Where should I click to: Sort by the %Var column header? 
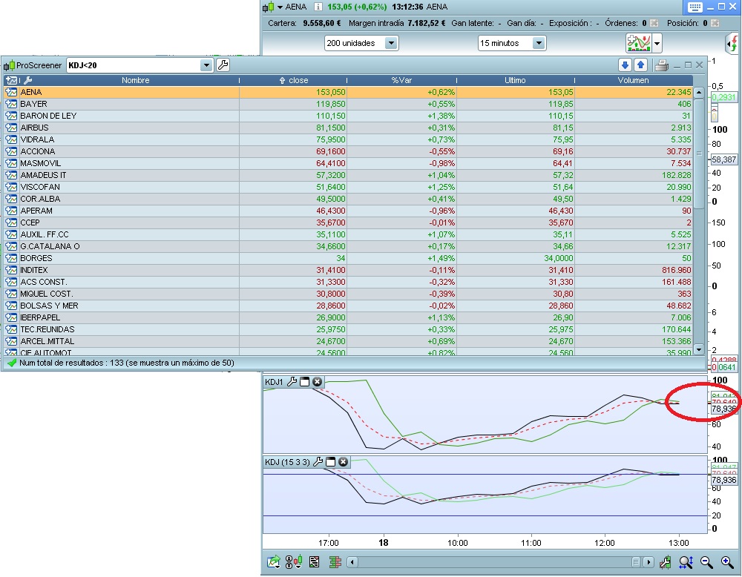pos(401,80)
